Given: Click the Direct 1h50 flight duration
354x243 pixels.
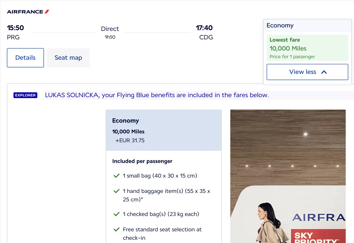Looking at the screenshot, I should pos(110,32).
